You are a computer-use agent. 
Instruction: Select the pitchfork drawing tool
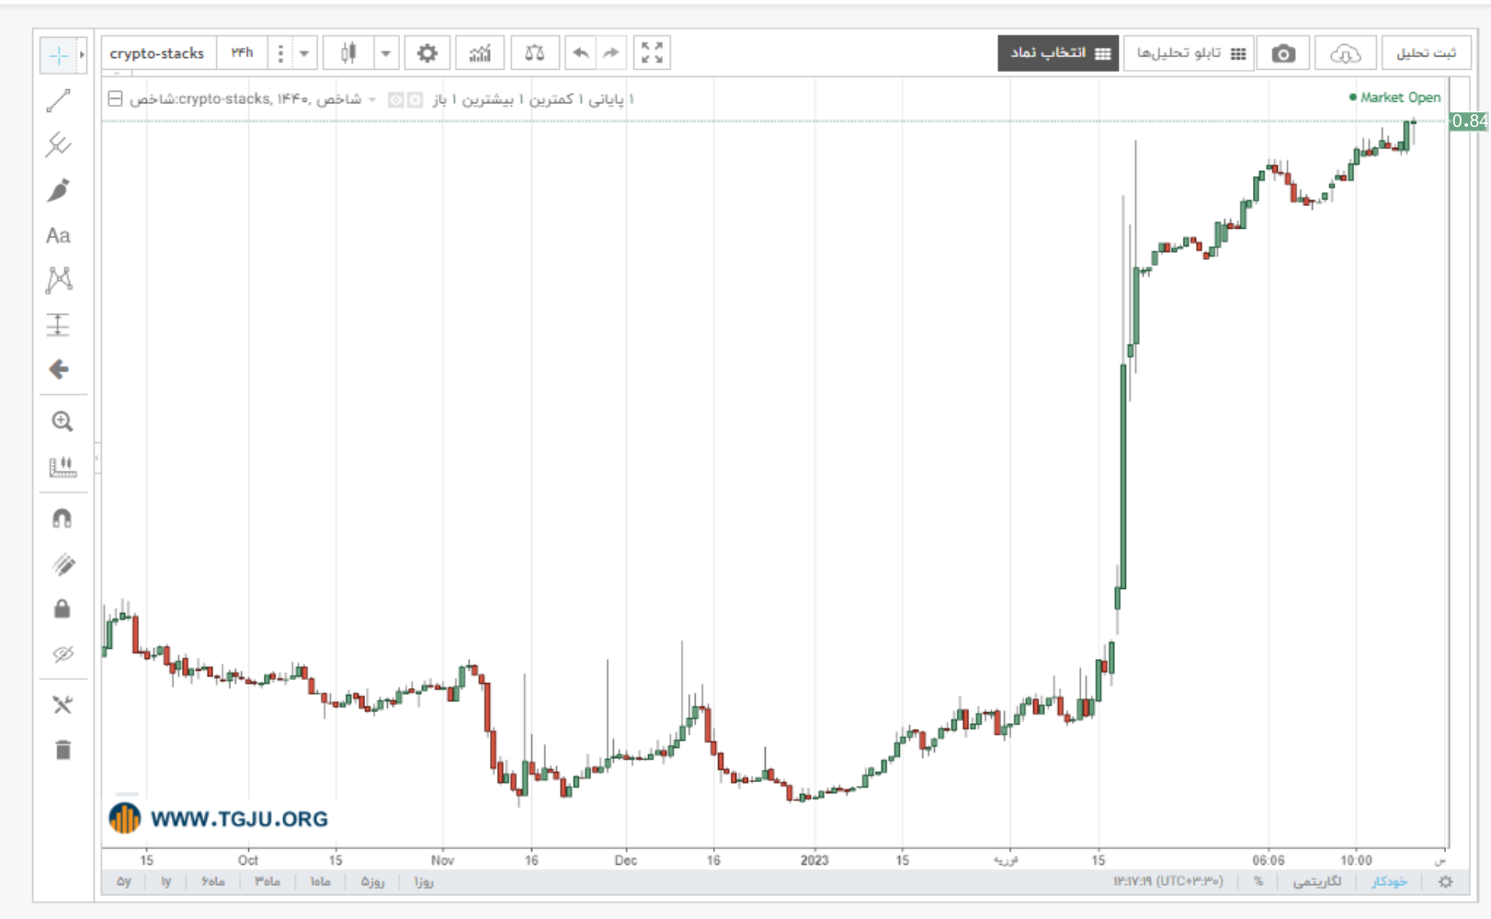coord(58,145)
